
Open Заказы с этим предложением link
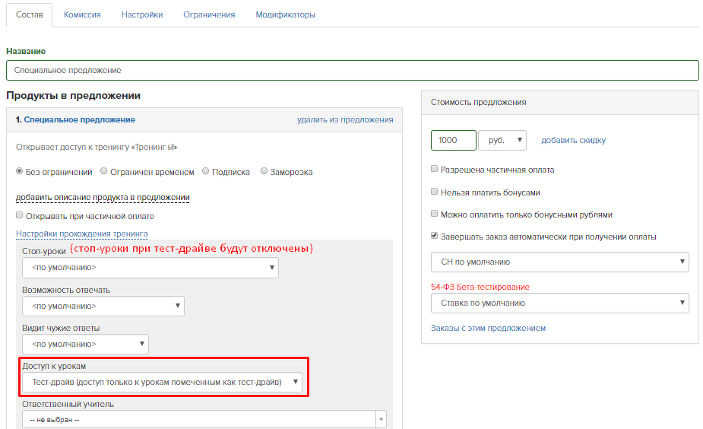(488, 329)
